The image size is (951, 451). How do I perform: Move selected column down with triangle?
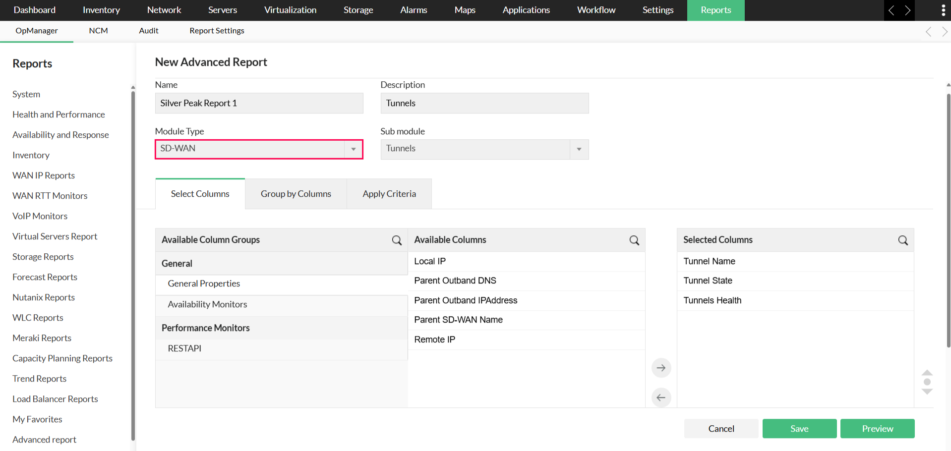pyautogui.click(x=927, y=392)
